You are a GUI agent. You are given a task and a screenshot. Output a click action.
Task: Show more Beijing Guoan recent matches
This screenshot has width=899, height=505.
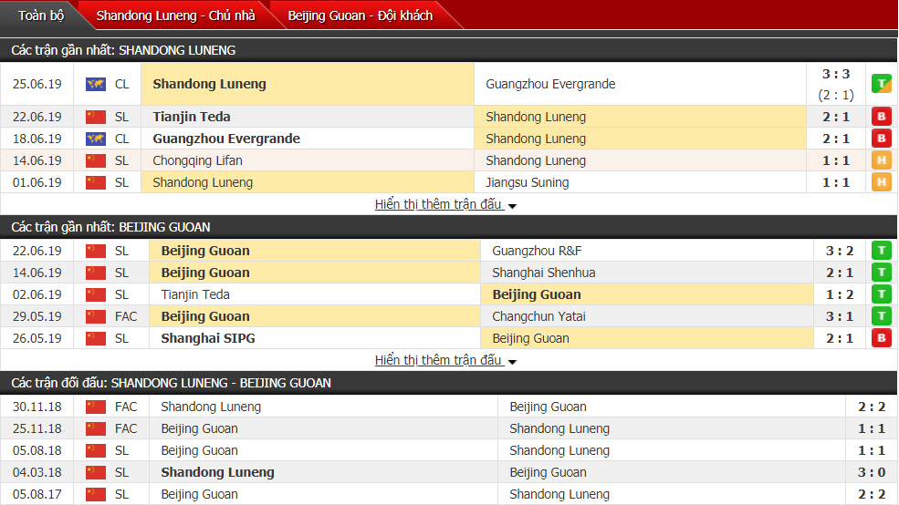pos(445,360)
